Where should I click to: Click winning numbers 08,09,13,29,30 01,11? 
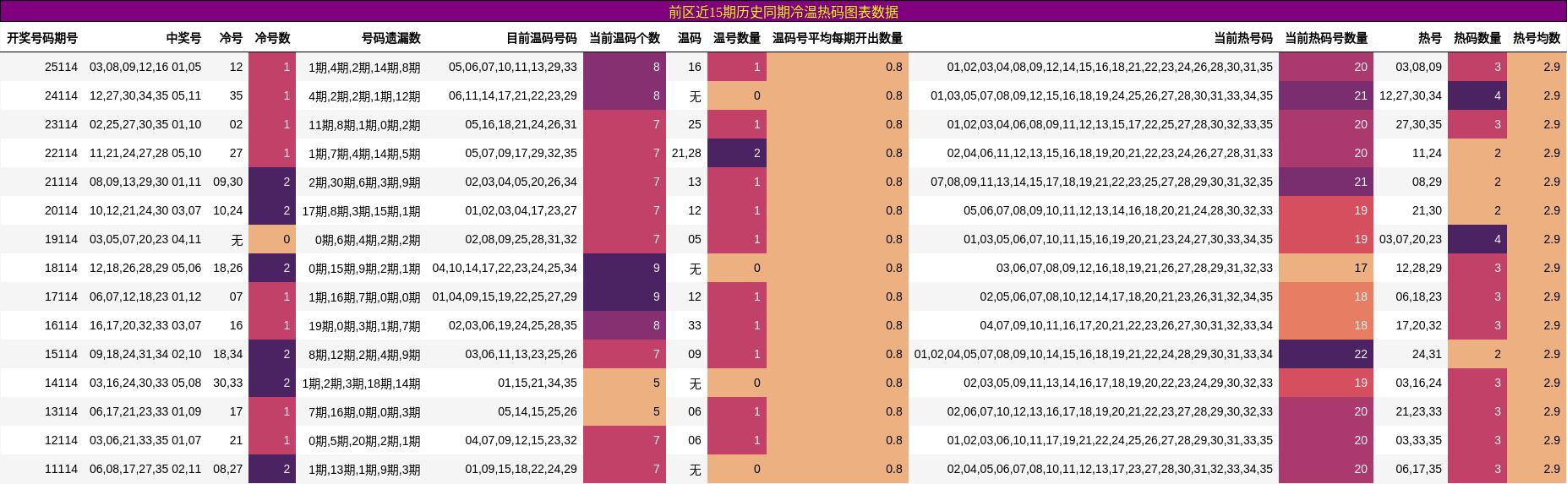pos(145,182)
